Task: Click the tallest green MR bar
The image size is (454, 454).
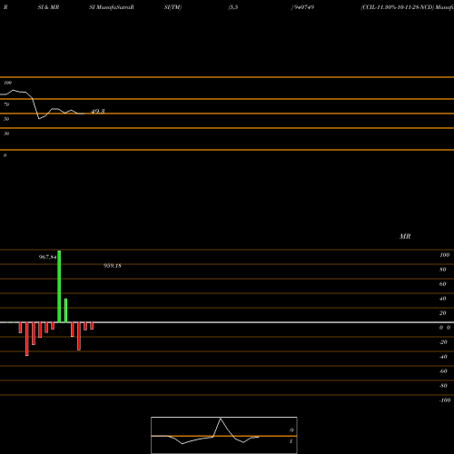Action: [59, 286]
